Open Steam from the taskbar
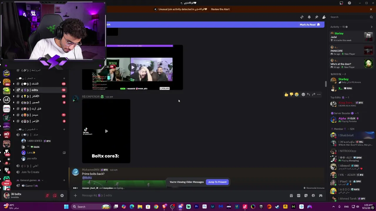376x211 pixels. click(277, 207)
